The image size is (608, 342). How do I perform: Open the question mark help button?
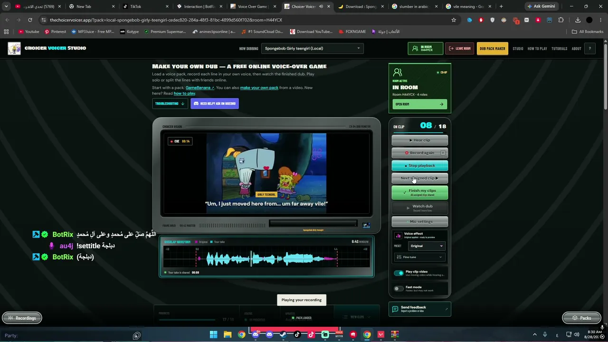pos(589,48)
